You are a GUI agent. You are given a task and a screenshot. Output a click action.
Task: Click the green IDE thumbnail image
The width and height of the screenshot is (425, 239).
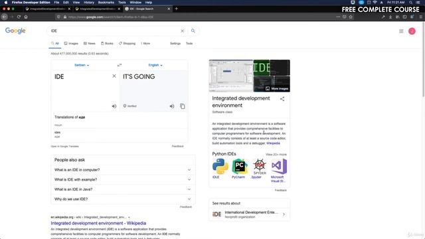pos(261,68)
